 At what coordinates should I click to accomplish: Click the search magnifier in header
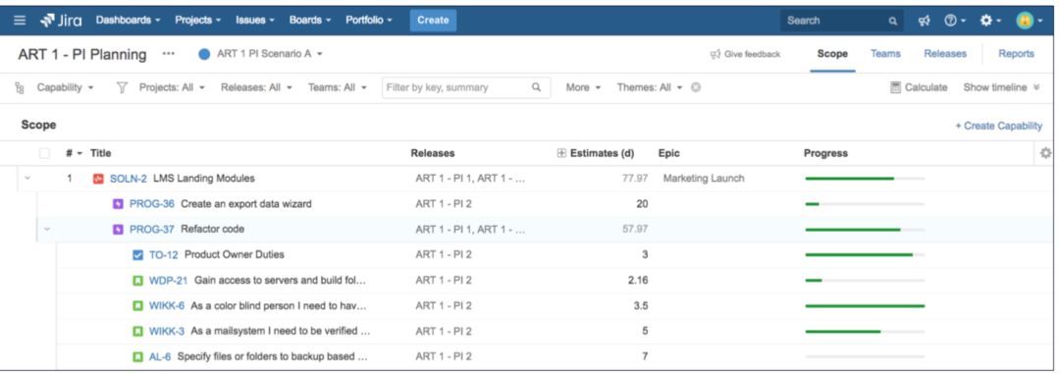click(893, 21)
